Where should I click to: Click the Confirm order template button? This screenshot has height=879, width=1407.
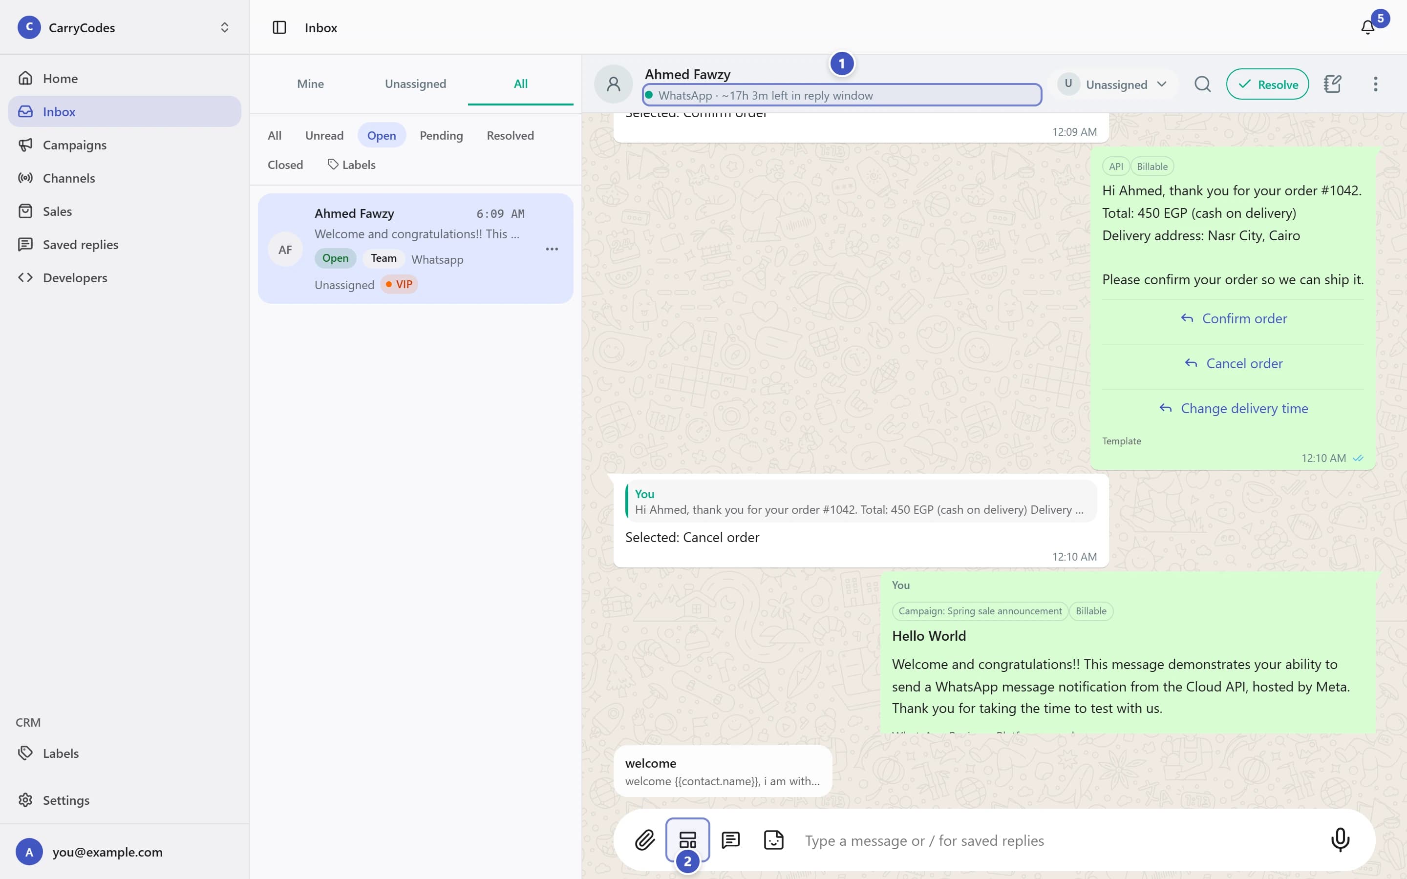click(1233, 318)
